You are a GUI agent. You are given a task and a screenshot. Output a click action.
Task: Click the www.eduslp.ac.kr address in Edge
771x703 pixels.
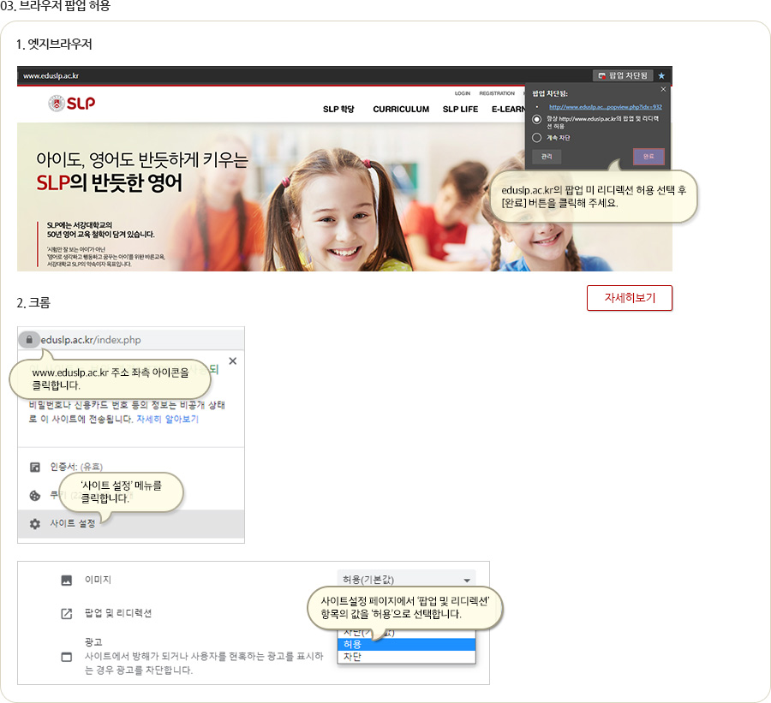tap(51, 75)
